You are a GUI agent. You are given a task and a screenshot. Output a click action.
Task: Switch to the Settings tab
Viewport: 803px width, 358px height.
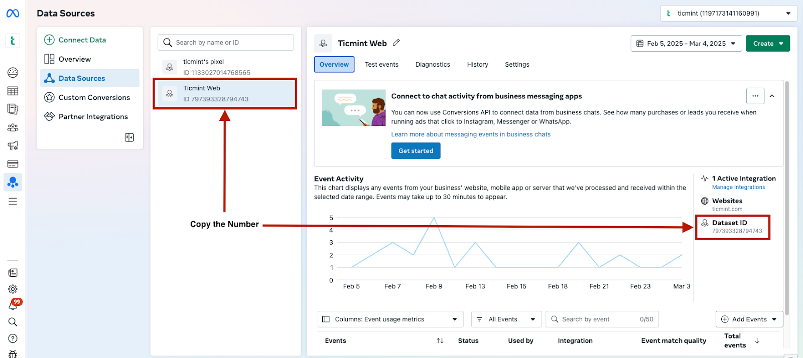(517, 64)
